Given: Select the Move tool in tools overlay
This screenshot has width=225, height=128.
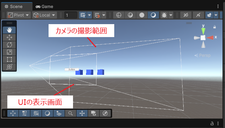Looking at the screenshot, I should click(x=9, y=37).
